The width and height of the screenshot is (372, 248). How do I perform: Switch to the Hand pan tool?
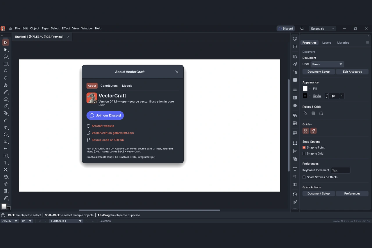6,177
